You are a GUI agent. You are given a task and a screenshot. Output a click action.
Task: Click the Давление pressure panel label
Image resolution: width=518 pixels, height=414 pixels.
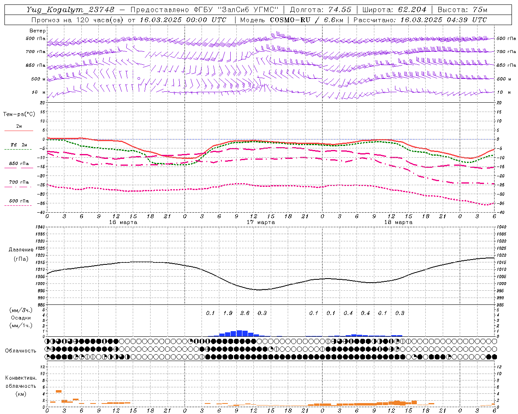click(x=21, y=250)
